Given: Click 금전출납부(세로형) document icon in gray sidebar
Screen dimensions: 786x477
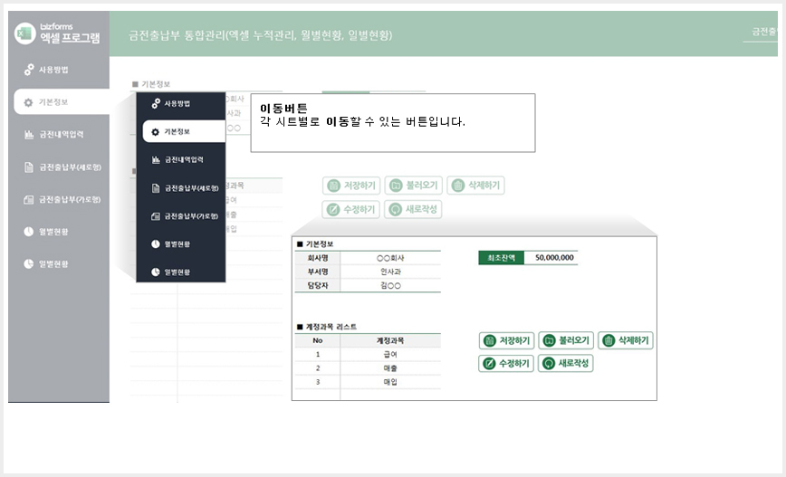Looking at the screenshot, I should (29, 167).
